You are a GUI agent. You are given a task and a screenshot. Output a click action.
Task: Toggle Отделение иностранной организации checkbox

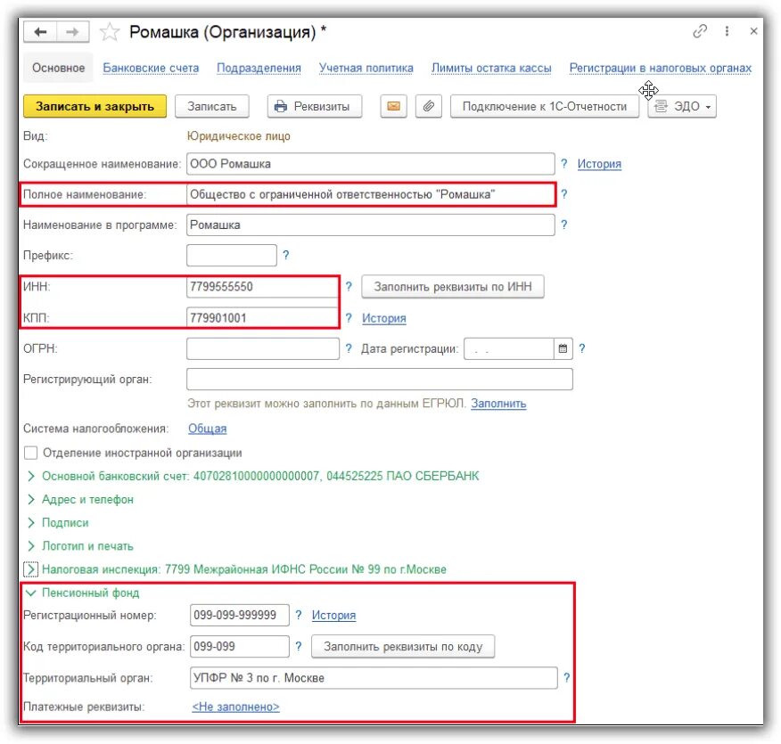pos(31,453)
